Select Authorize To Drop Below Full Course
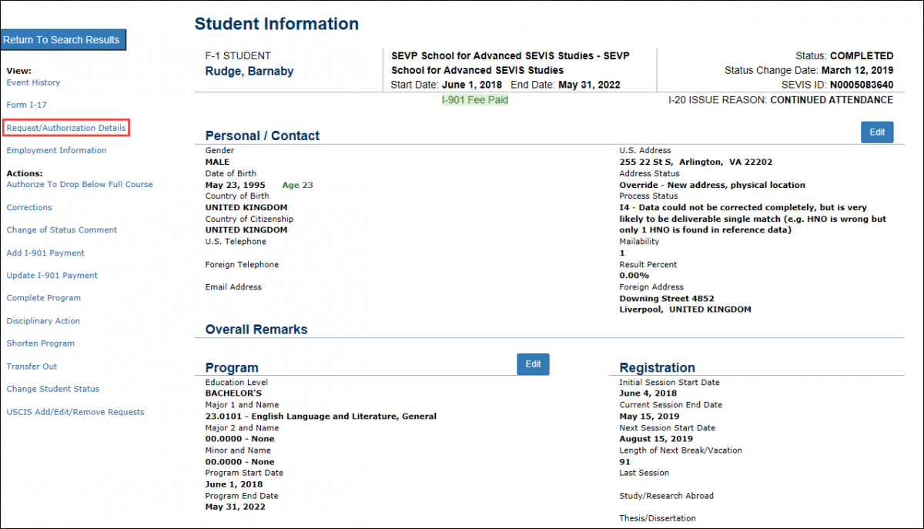Viewport: 924px width, 529px height. (79, 185)
